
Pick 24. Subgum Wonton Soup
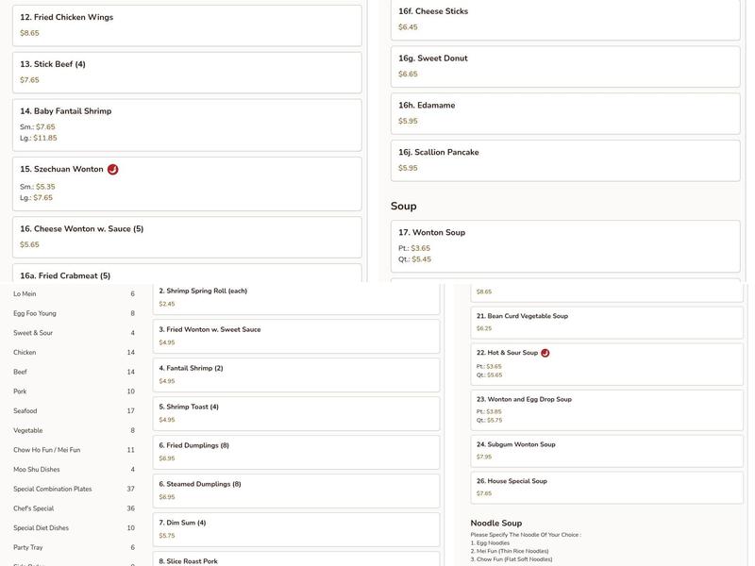click(609, 450)
